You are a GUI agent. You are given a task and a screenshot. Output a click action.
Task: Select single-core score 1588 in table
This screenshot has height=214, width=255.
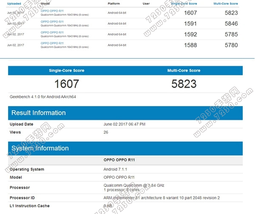click(190, 45)
